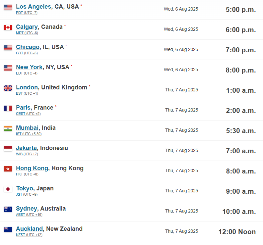The width and height of the screenshot is (263, 245).
Task: Click the Auckland city link
Action: tap(29, 229)
